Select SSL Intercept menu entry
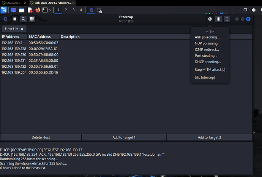Screen dimensions: 262x177 tap(205, 78)
